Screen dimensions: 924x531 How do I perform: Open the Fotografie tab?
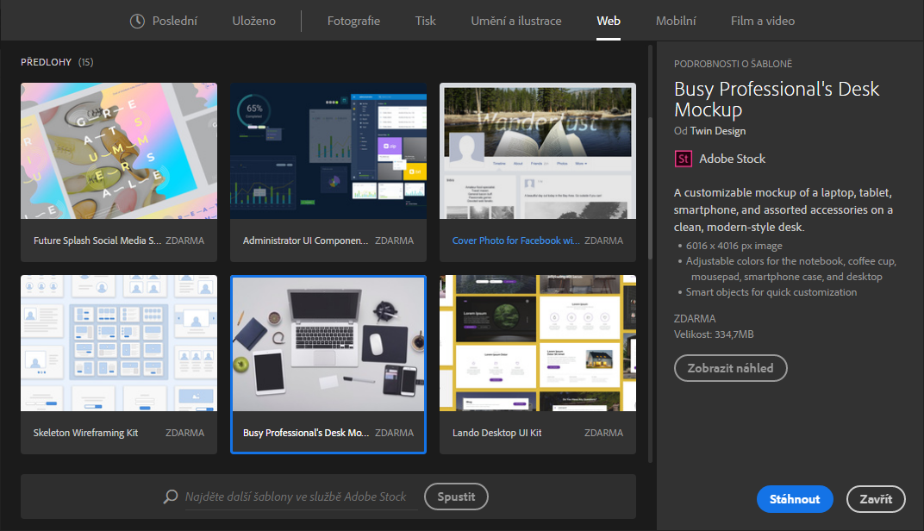pyautogui.click(x=353, y=22)
